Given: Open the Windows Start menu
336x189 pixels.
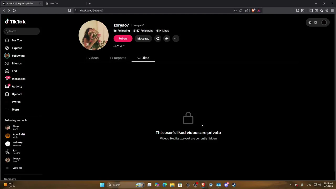Looking at the screenshot, I should [x=102, y=185].
